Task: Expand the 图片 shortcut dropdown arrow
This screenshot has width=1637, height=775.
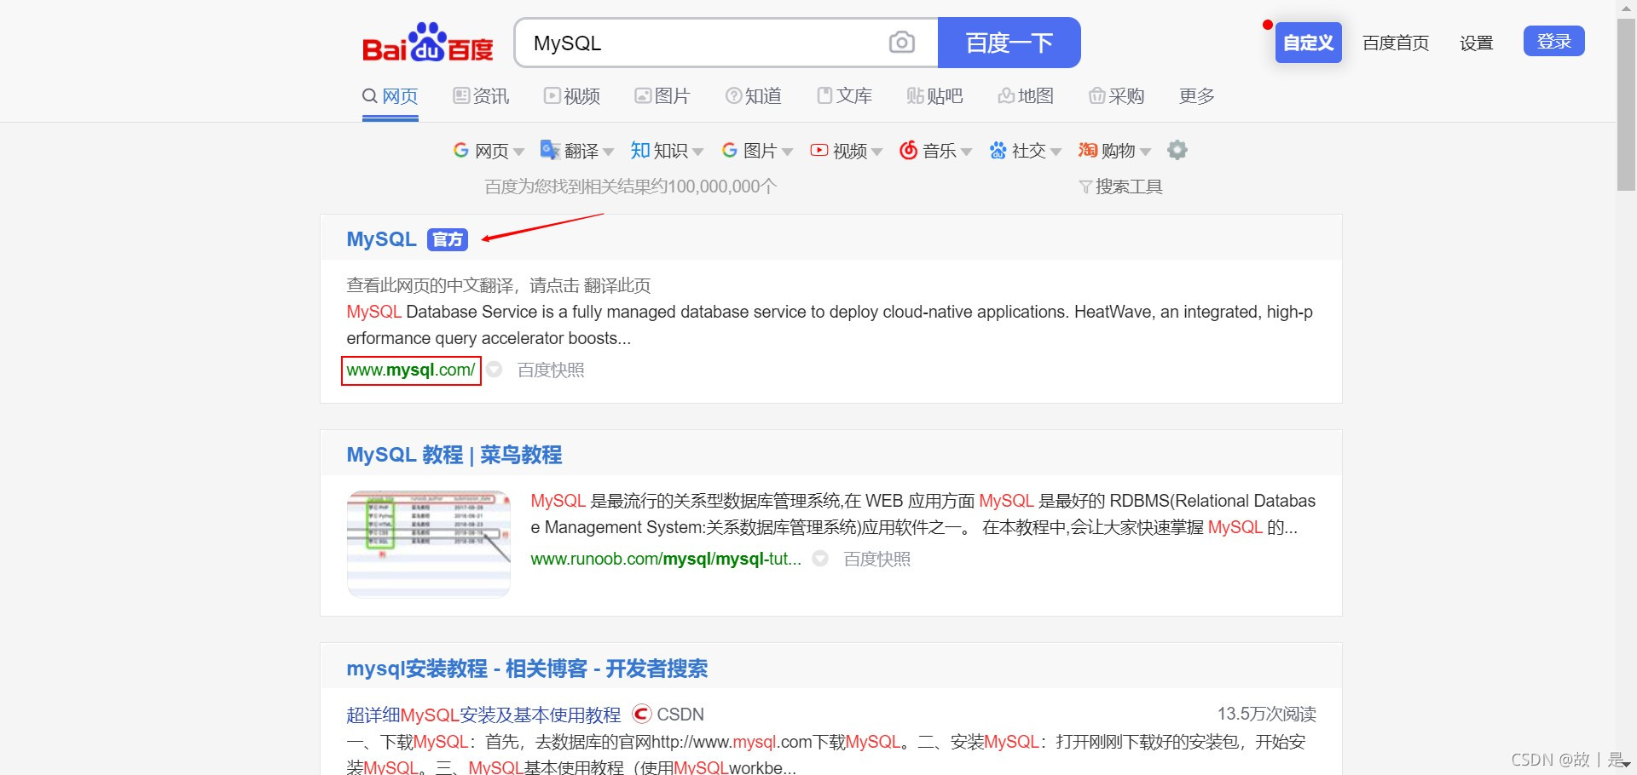Action: click(x=787, y=152)
